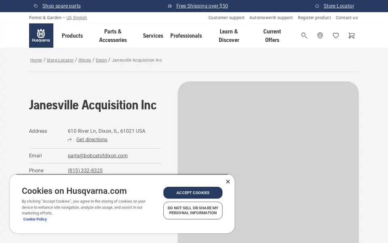Screen dimensions: 388x243
Task: Click the location pin icon in header
Action: pyautogui.click(x=320, y=36)
